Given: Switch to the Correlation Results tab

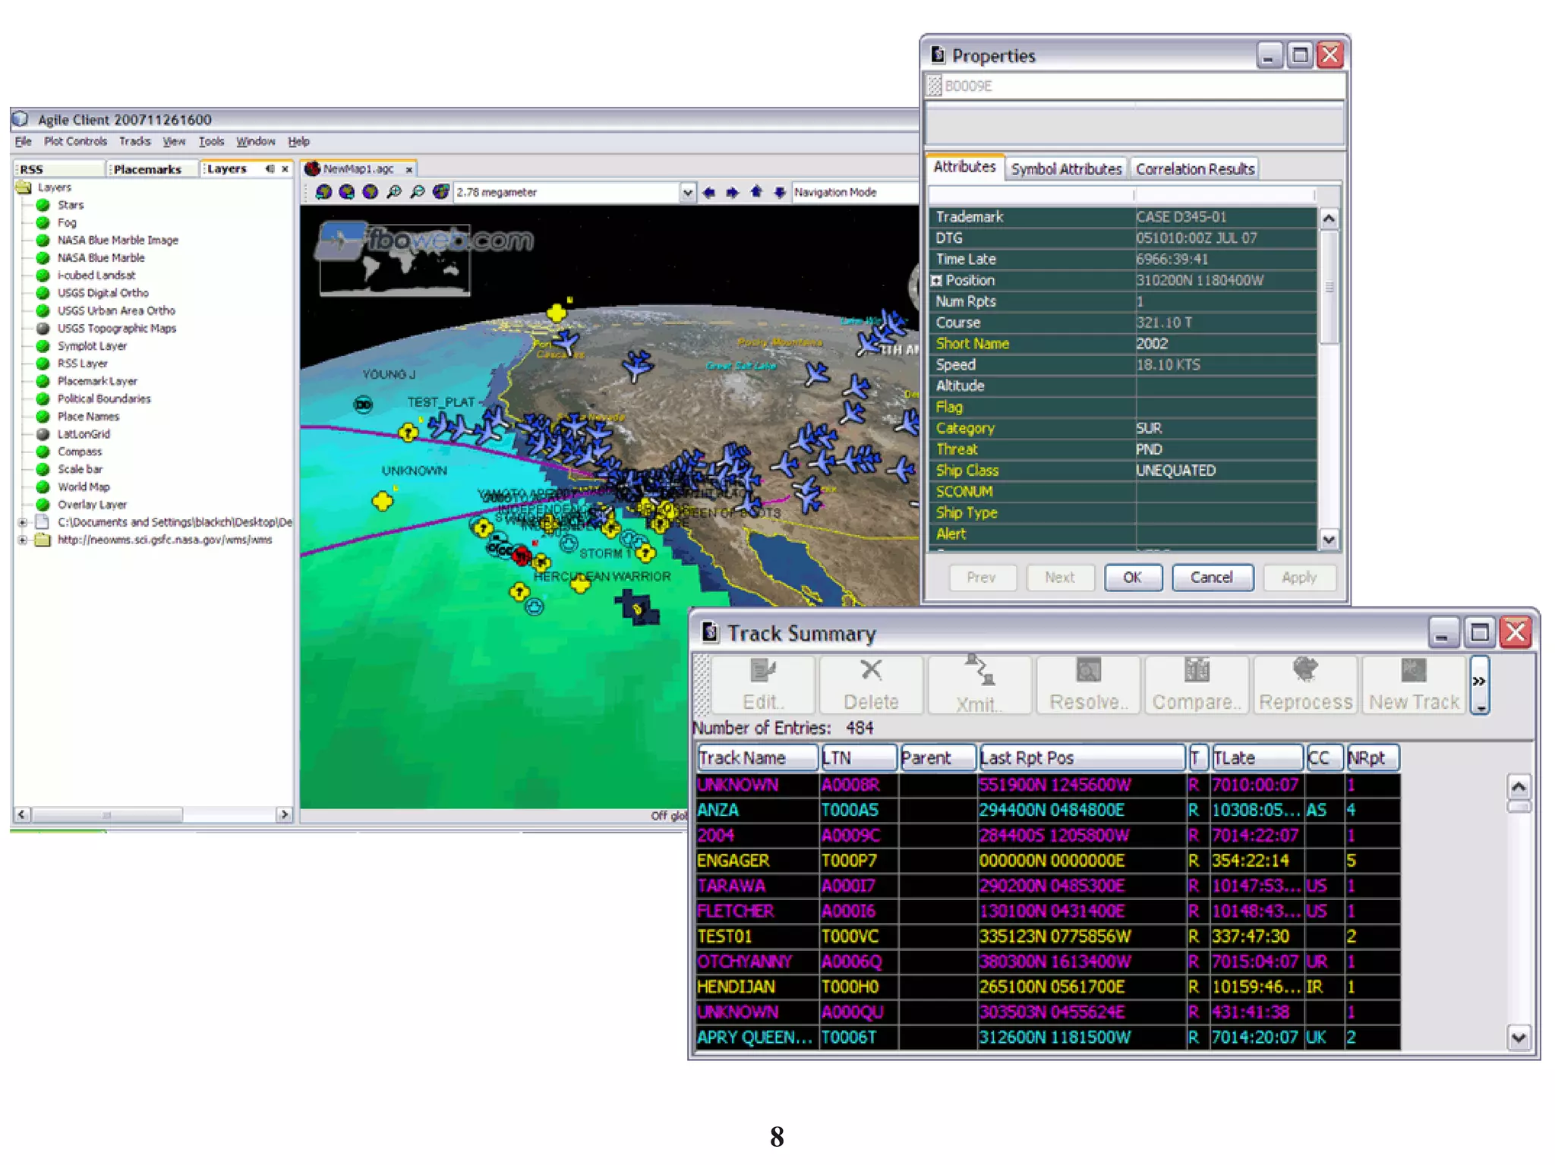Looking at the screenshot, I should [1195, 168].
